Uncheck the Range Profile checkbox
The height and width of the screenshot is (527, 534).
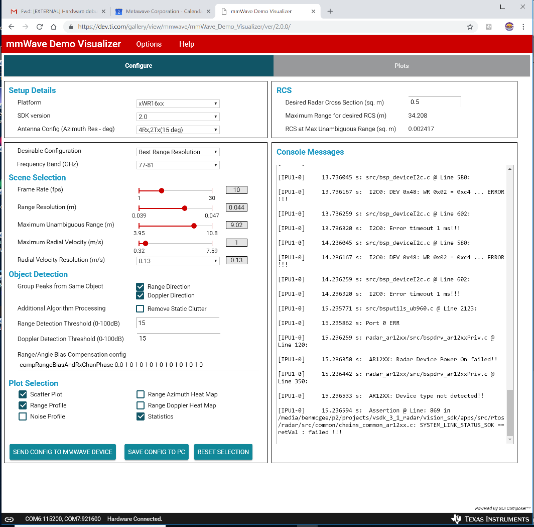click(x=23, y=405)
